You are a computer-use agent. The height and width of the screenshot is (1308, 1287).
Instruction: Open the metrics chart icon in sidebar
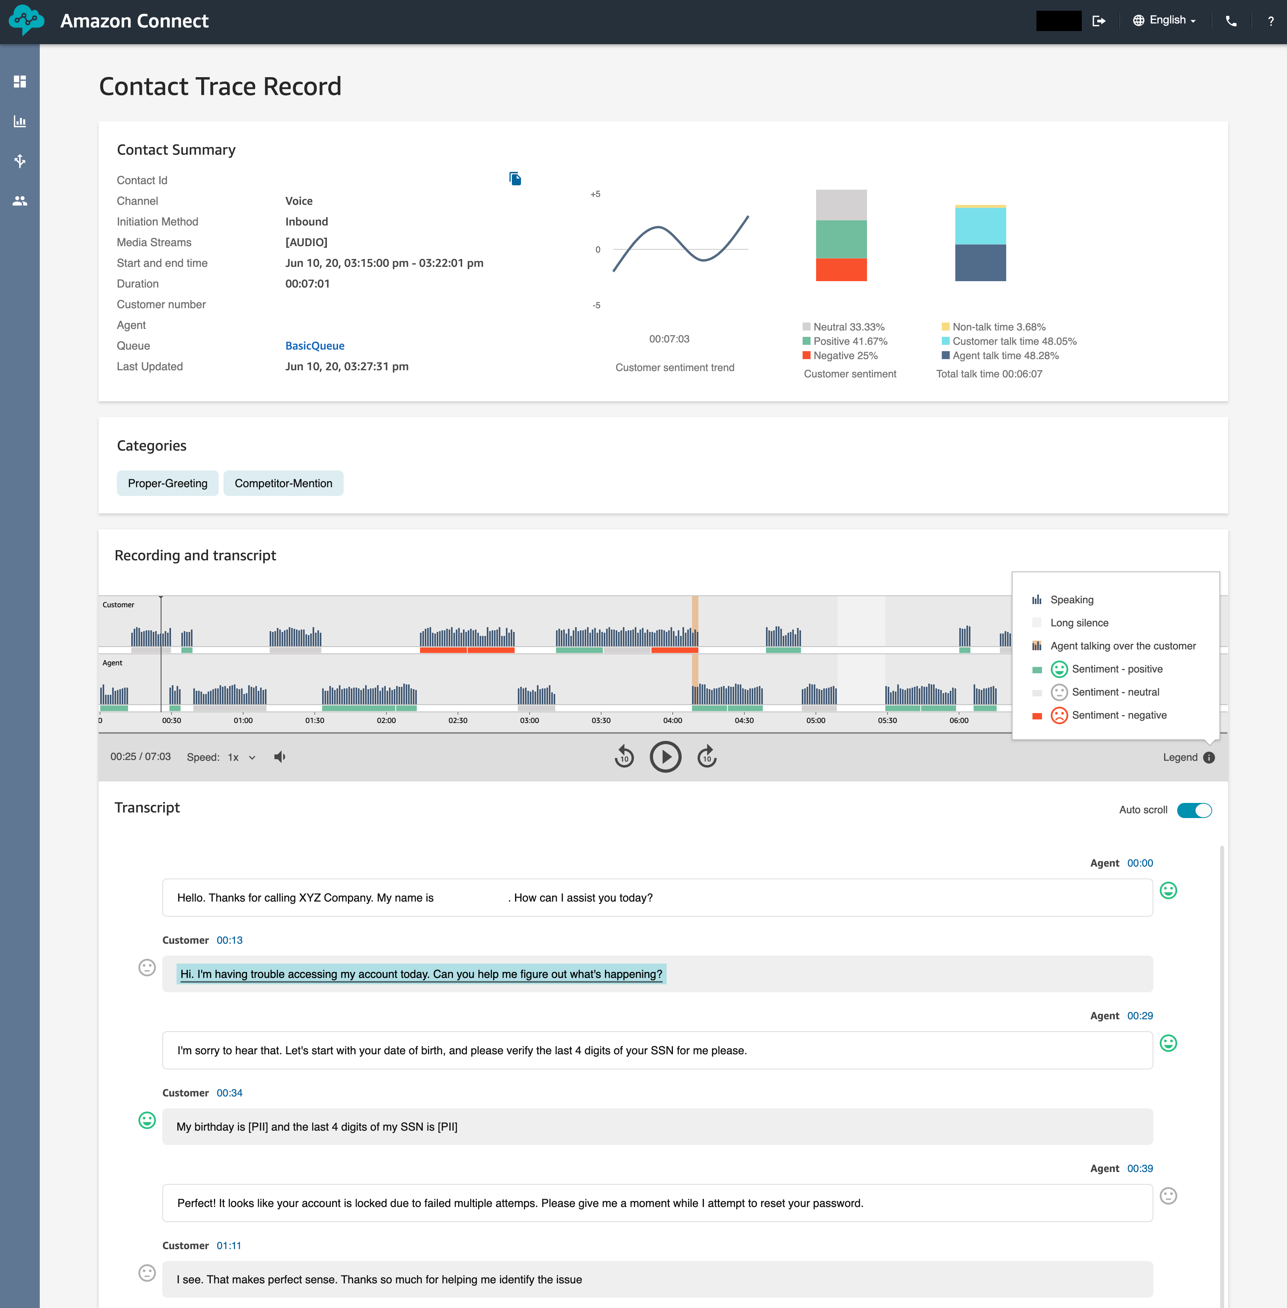[19, 122]
